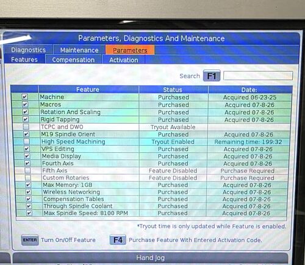Click the ENTER key Turn On/Off button
The image size is (305, 265).
30,240
